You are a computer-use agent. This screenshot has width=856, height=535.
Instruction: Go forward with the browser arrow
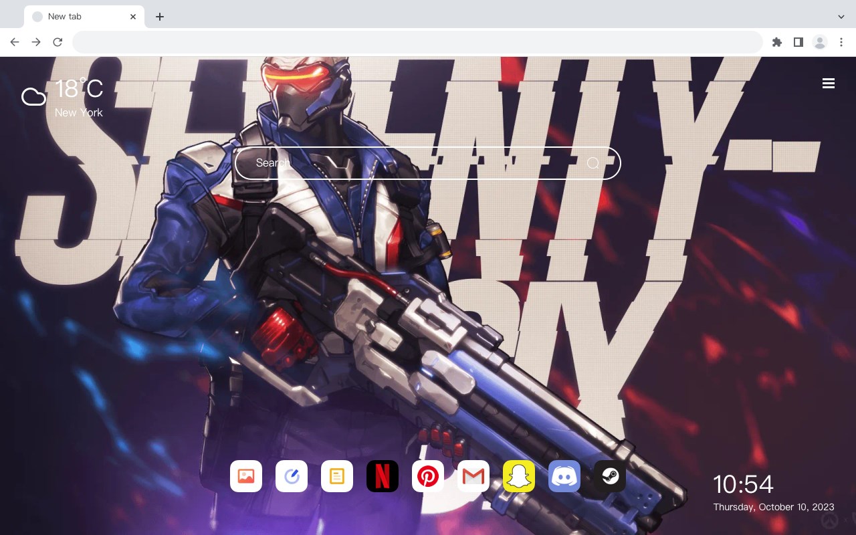click(x=36, y=42)
